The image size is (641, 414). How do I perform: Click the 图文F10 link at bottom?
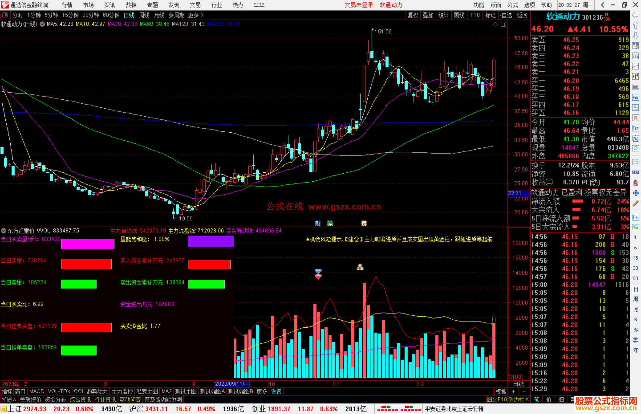(x=496, y=399)
